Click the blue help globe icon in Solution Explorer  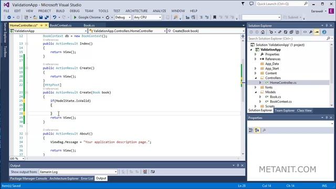[x=324, y=32]
